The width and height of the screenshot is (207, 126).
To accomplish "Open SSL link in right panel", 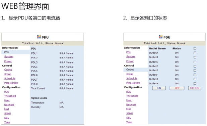I will [x=128, y=118].
